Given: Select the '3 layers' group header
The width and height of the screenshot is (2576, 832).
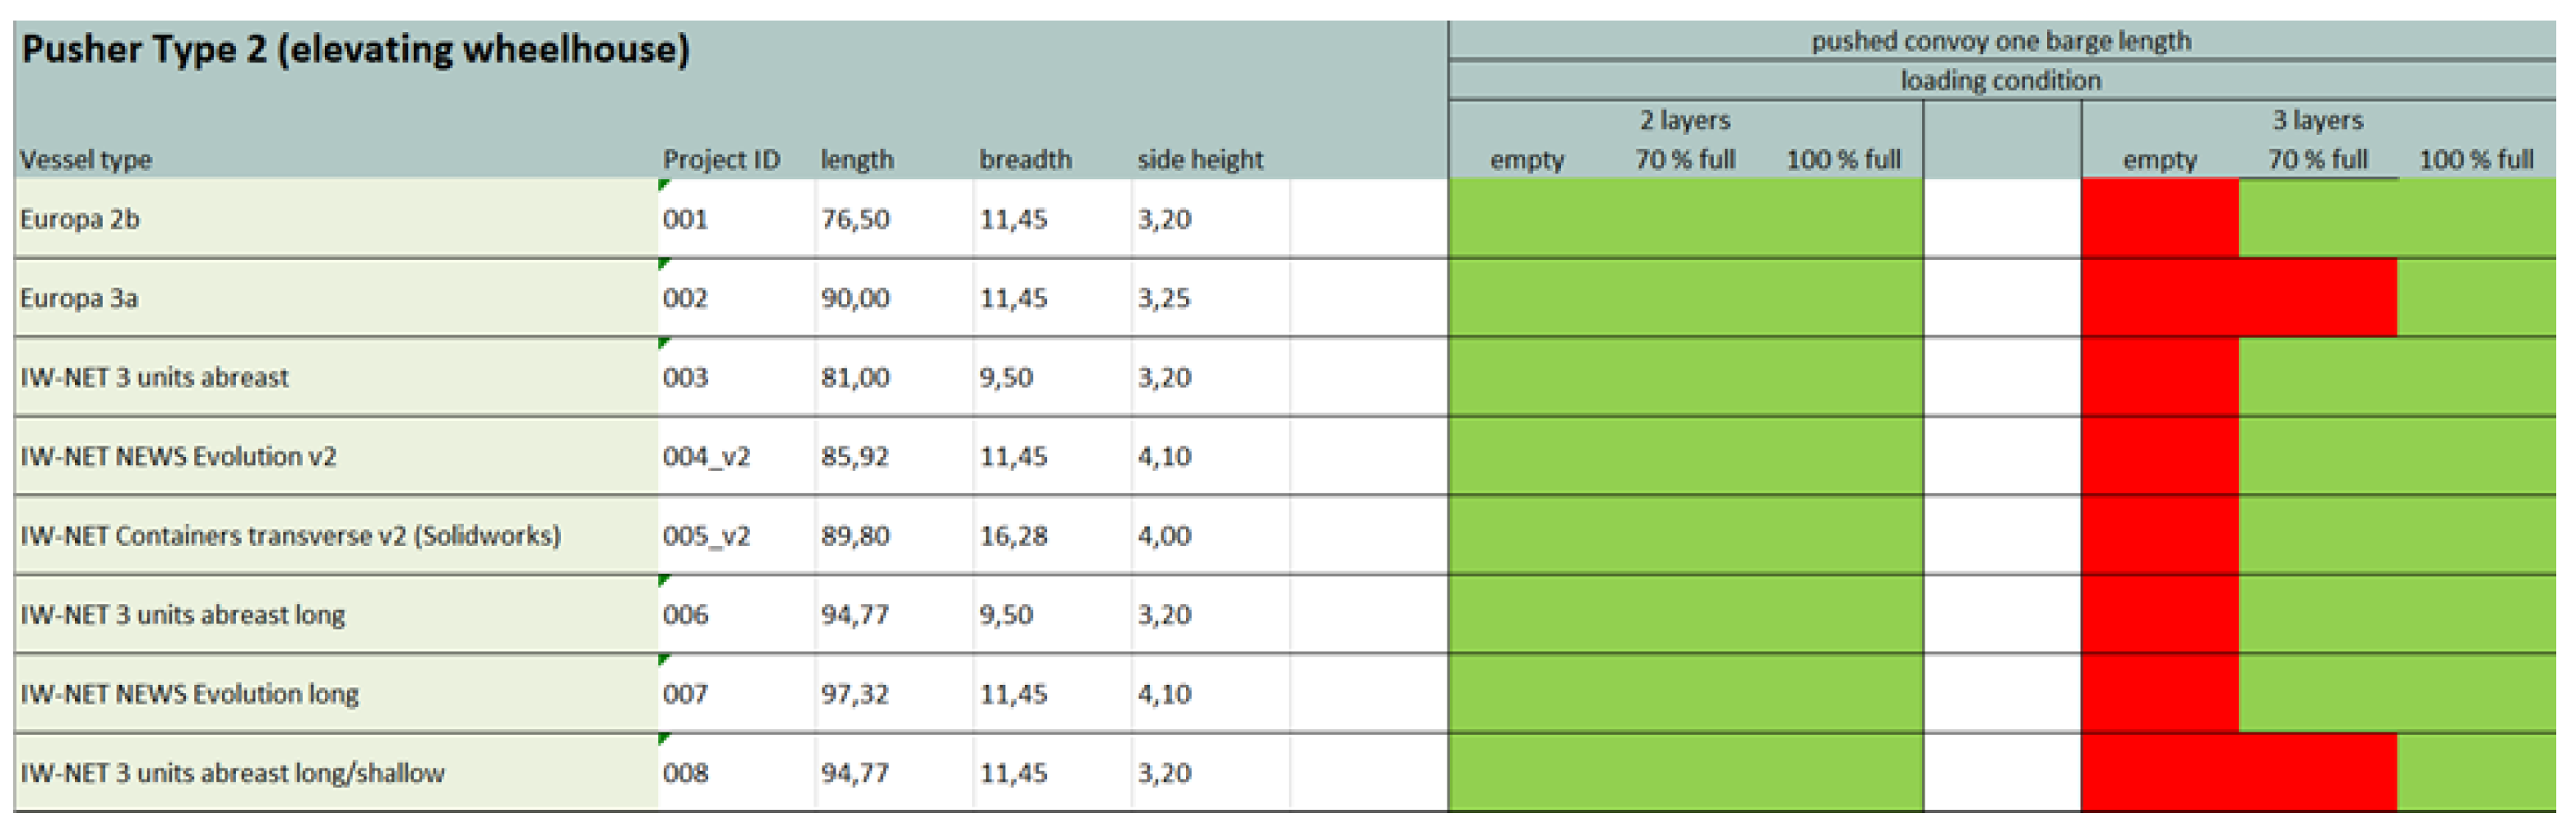Looking at the screenshot, I should pos(2318,120).
